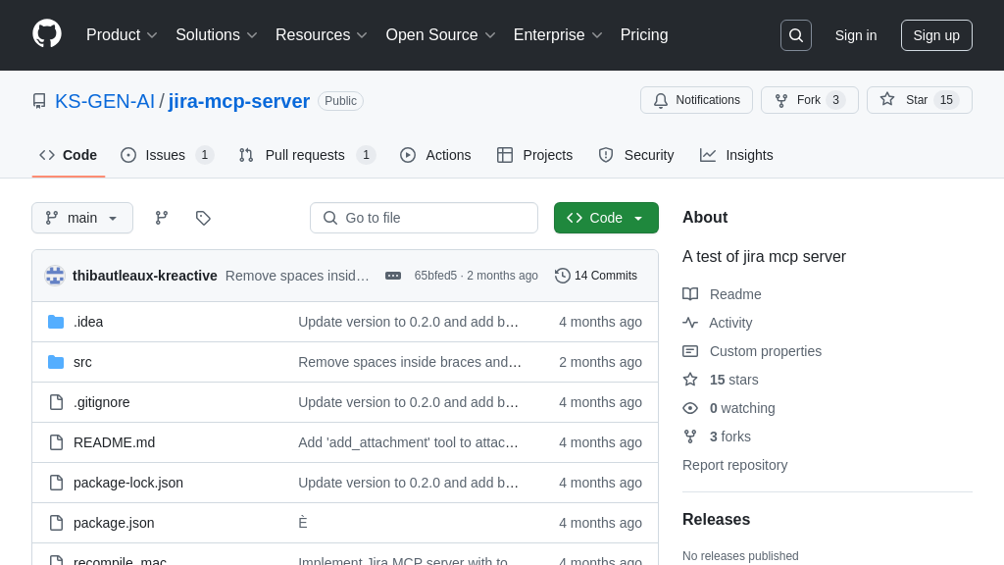Click the Go to file search field
This screenshot has height=565, width=1004.
(424, 218)
